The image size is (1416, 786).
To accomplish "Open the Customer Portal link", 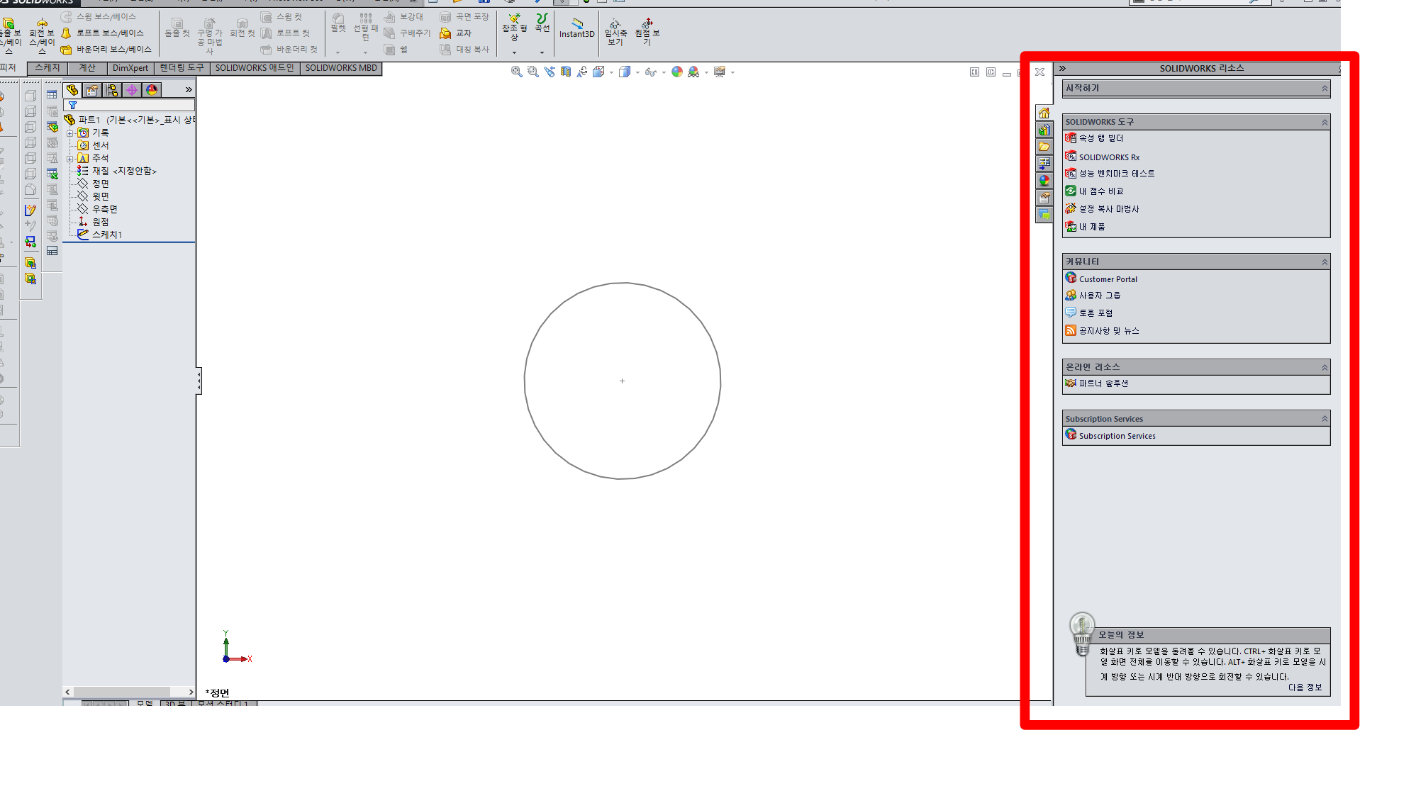I will 1108,279.
